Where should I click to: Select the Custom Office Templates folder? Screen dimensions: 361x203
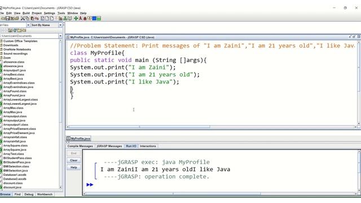pos(20,41)
